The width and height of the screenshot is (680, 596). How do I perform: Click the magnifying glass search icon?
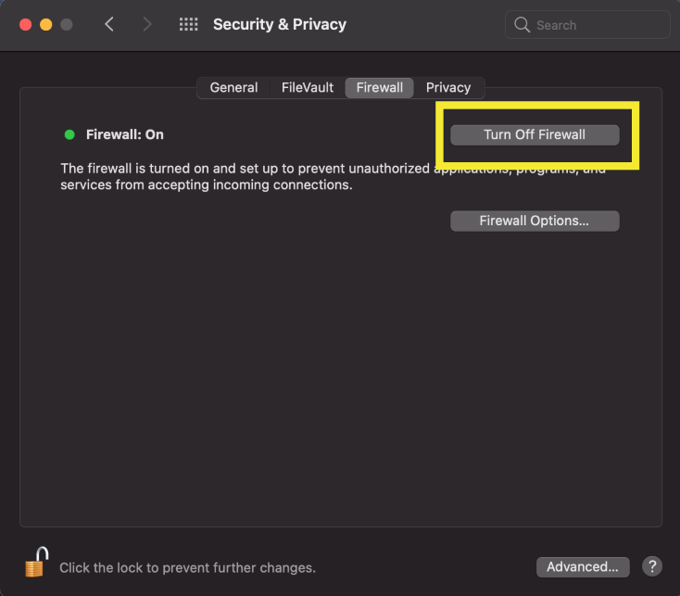point(523,25)
